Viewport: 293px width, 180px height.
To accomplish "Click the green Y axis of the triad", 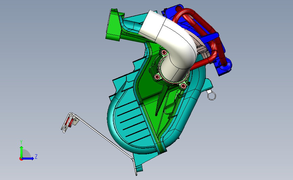I will 22,152.
